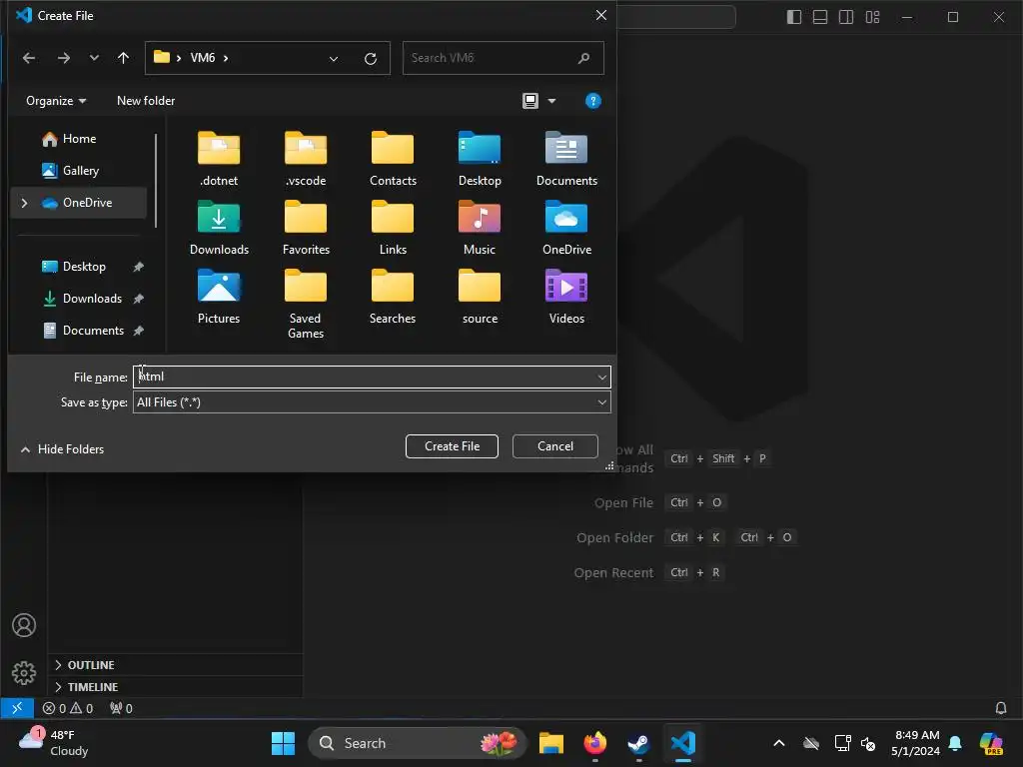Select the Documents folder in file list
The width and height of the screenshot is (1023, 767).
click(566, 159)
